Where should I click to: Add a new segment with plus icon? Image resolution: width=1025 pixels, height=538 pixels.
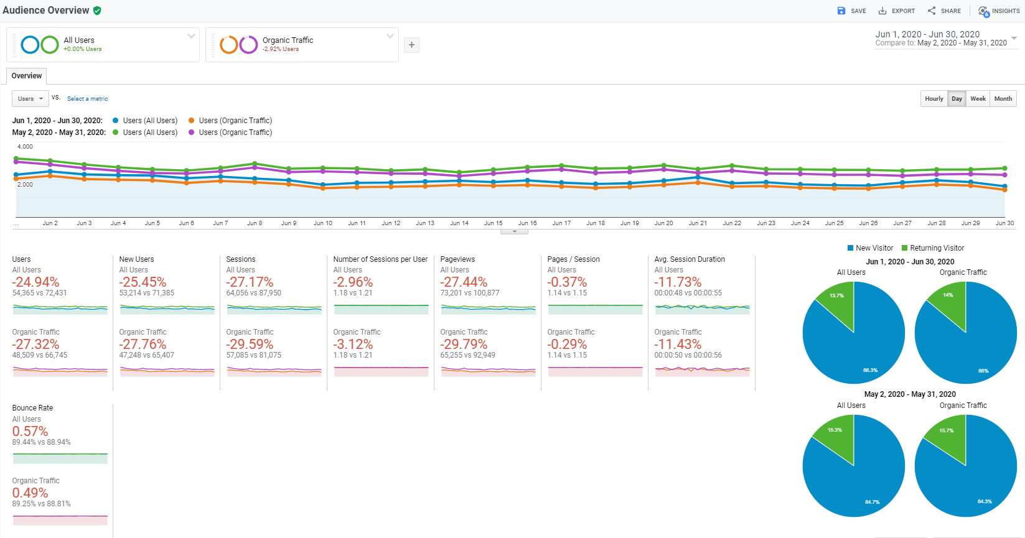(411, 45)
